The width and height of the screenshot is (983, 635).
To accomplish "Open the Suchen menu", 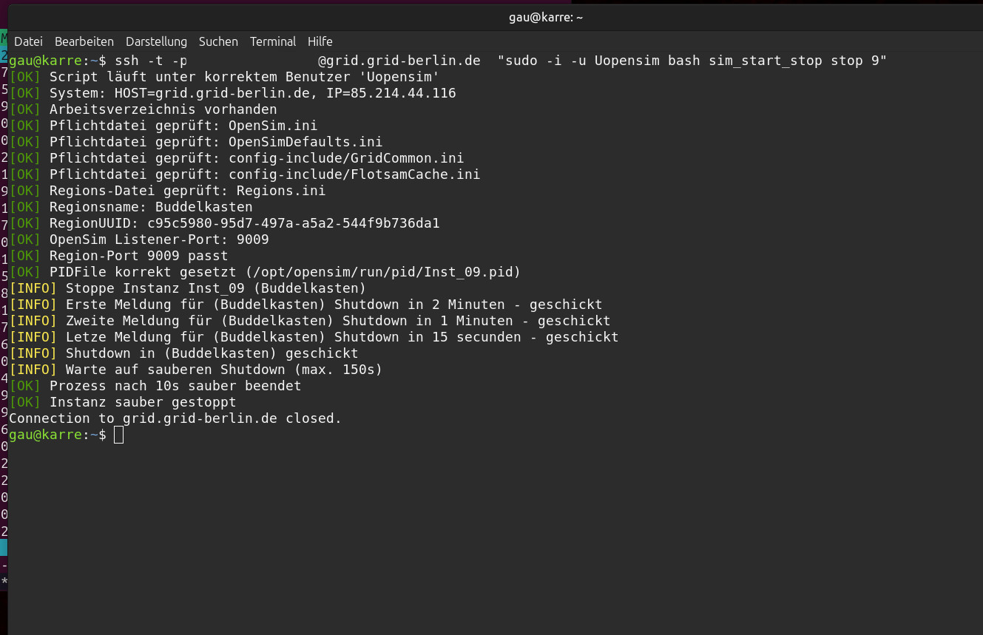I will pos(218,41).
